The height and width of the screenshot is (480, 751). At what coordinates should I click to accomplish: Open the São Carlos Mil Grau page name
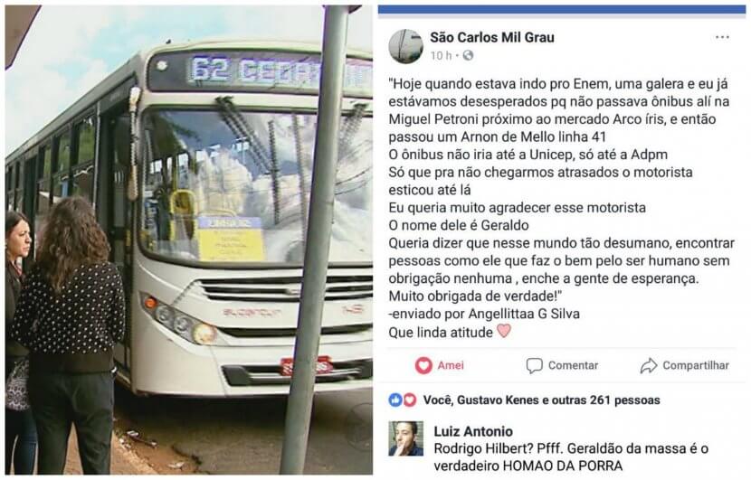(492, 37)
